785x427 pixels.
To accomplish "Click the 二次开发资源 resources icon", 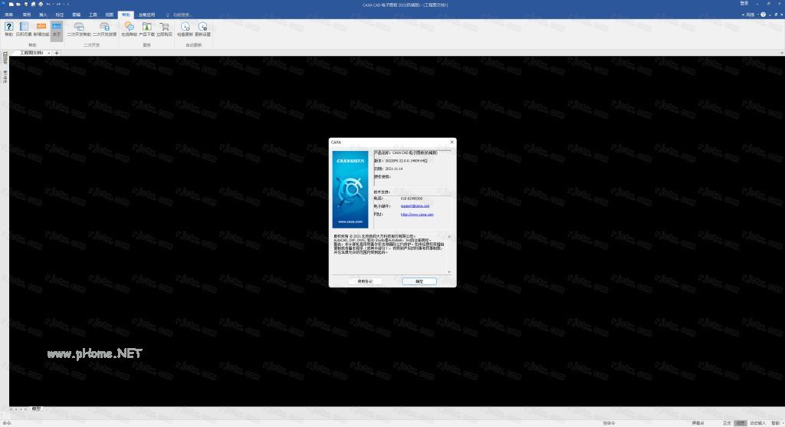I will click(104, 28).
